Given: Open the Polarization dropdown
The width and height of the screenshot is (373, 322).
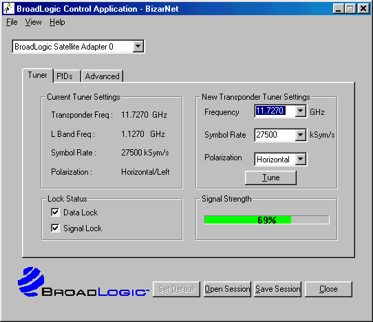Looking at the screenshot, I should tap(301, 159).
